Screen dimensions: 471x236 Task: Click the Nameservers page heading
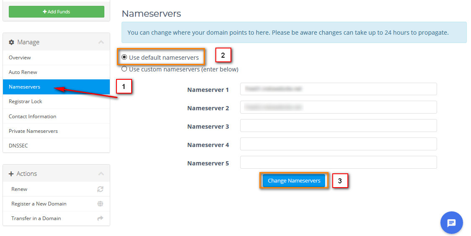151,13
